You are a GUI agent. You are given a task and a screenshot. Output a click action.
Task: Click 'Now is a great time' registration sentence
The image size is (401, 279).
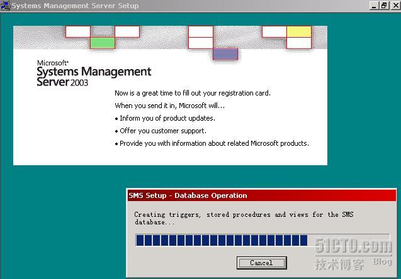[193, 93]
